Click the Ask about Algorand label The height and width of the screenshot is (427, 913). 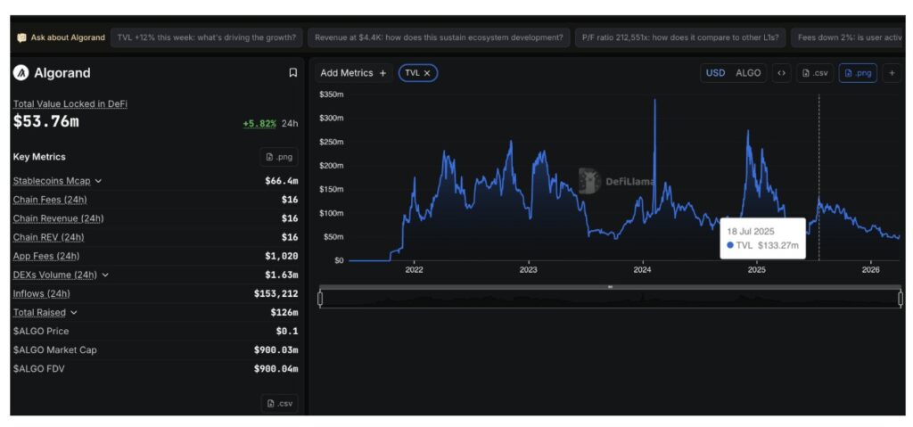coord(61,37)
